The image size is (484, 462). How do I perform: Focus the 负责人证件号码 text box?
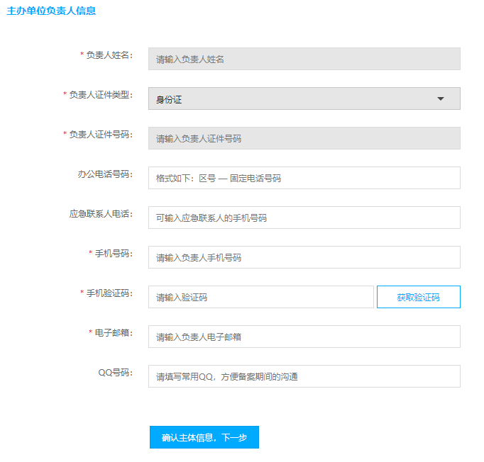[x=304, y=138]
